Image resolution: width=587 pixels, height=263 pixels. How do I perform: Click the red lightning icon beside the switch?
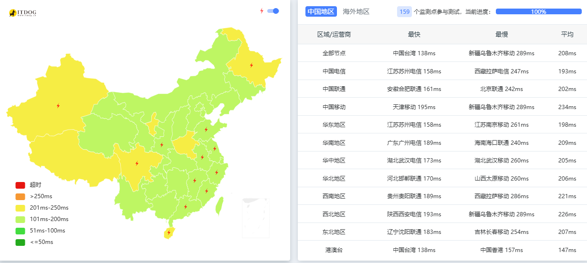coord(262,11)
